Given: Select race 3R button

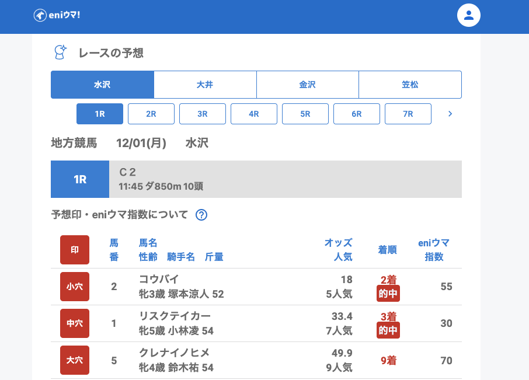Looking at the screenshot, I should point(203,114).
